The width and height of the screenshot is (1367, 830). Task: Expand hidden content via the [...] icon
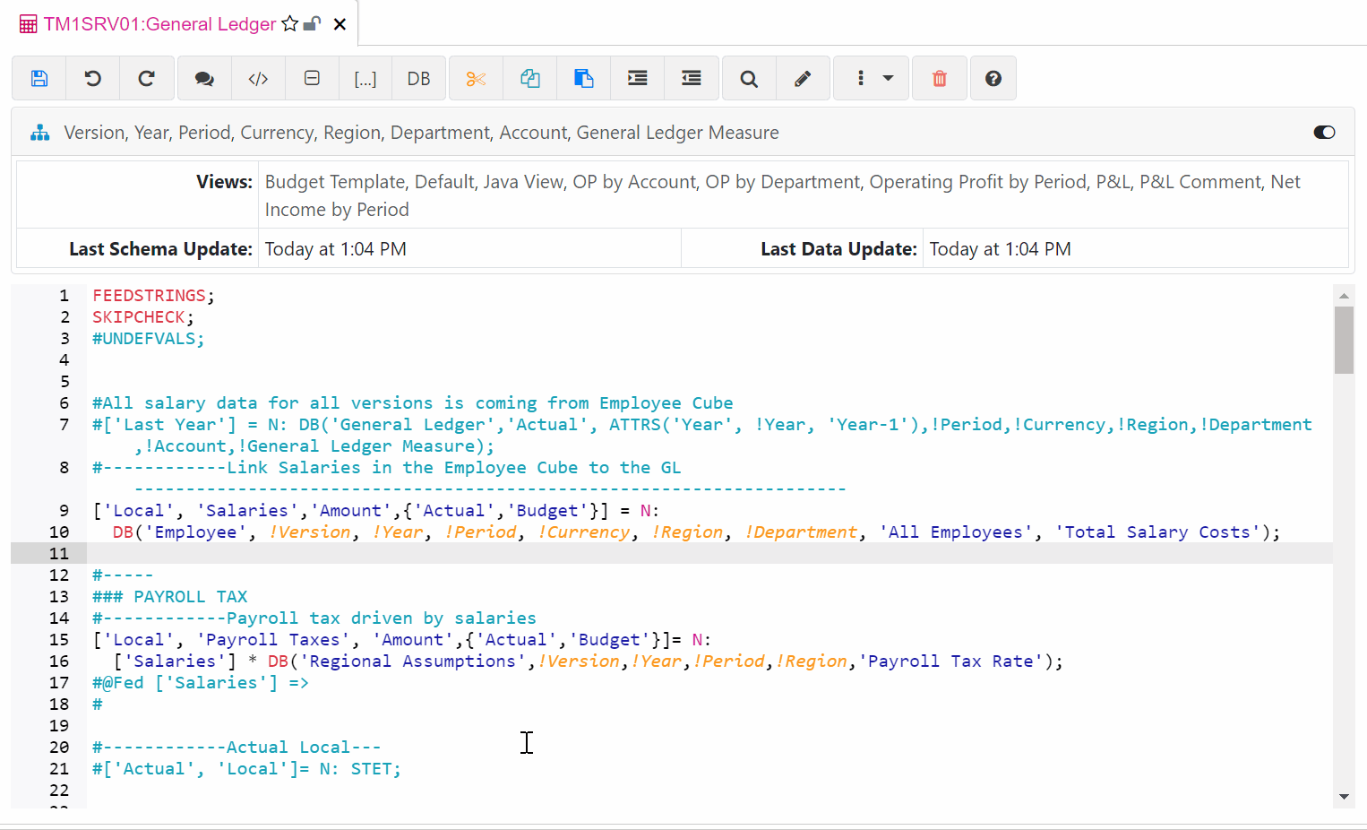point(365,78)
